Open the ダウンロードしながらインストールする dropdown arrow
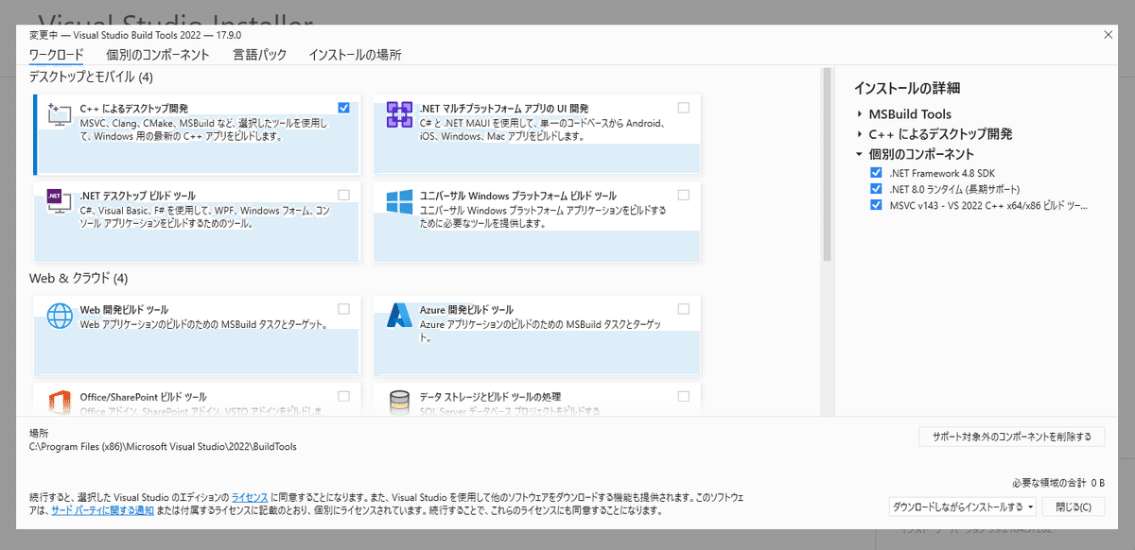 tap(1031, 507)
